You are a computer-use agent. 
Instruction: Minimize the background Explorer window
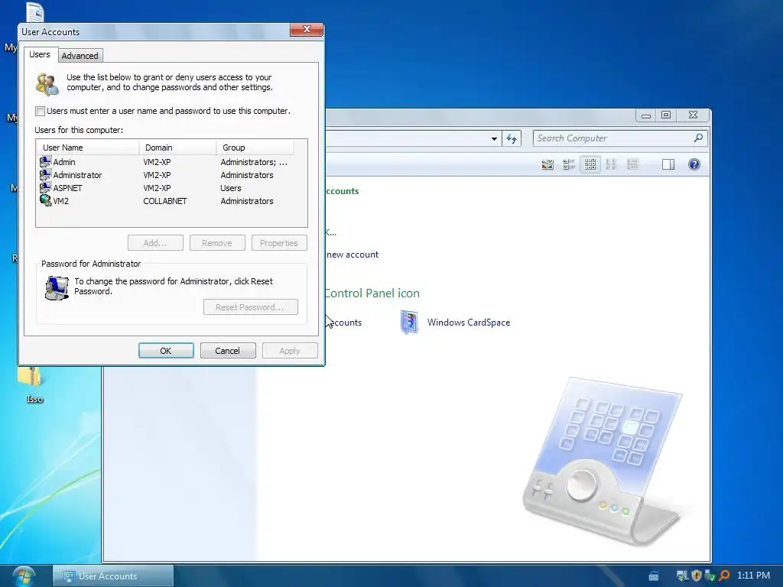(x=646, y=115)
